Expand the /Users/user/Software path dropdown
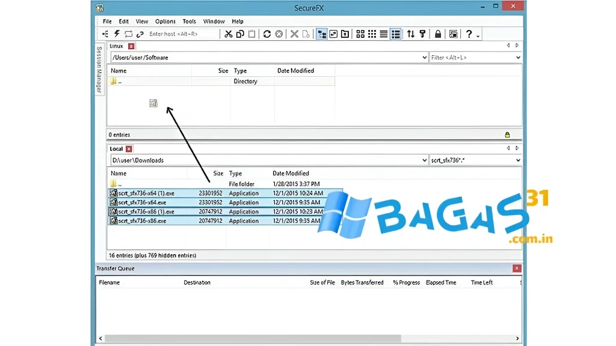Screen dimensions: 616x346 tap(424, 57)
